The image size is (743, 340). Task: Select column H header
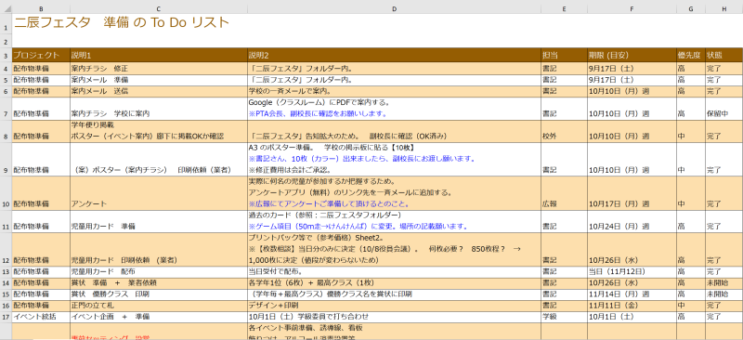point(724,9)
